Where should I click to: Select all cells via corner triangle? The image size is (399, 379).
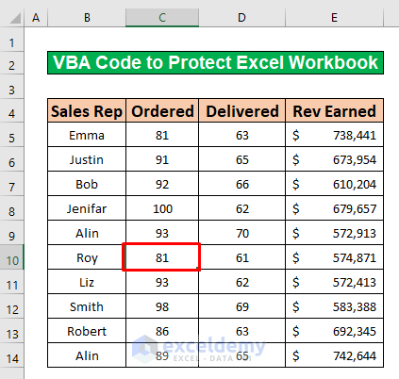(x=15, y=18)
